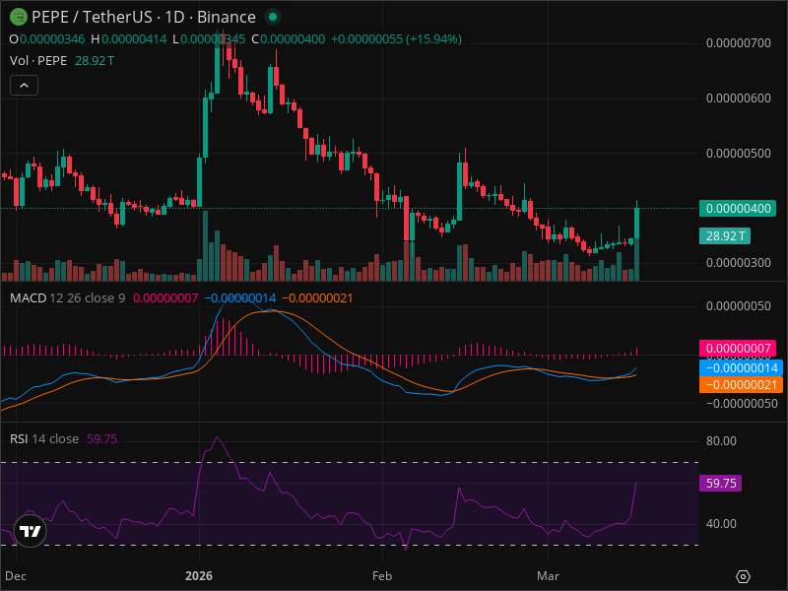788x591 pixels.
Task: Click the 0.00000500 price scale label
Action: point(738,154)
